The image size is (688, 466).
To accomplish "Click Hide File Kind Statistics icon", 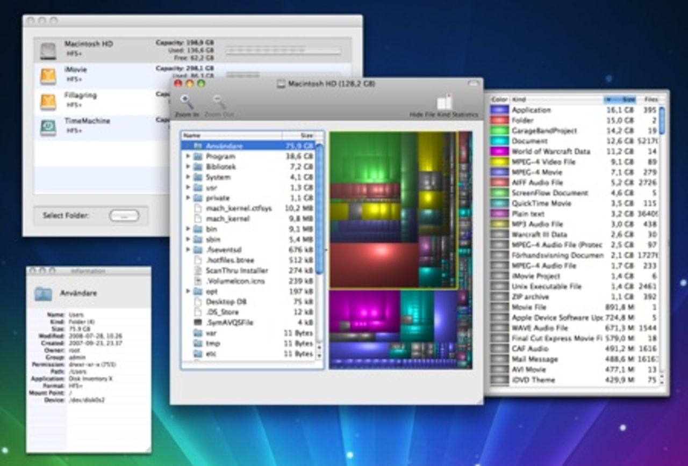I will (444, 102).
